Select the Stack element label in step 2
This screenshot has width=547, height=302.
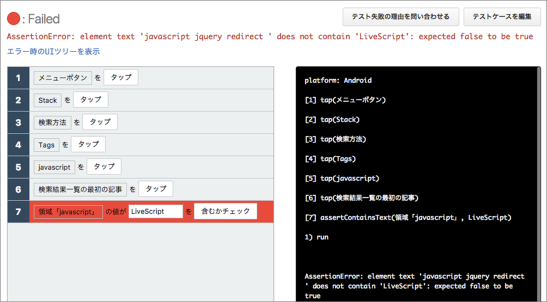coord(47,100)
